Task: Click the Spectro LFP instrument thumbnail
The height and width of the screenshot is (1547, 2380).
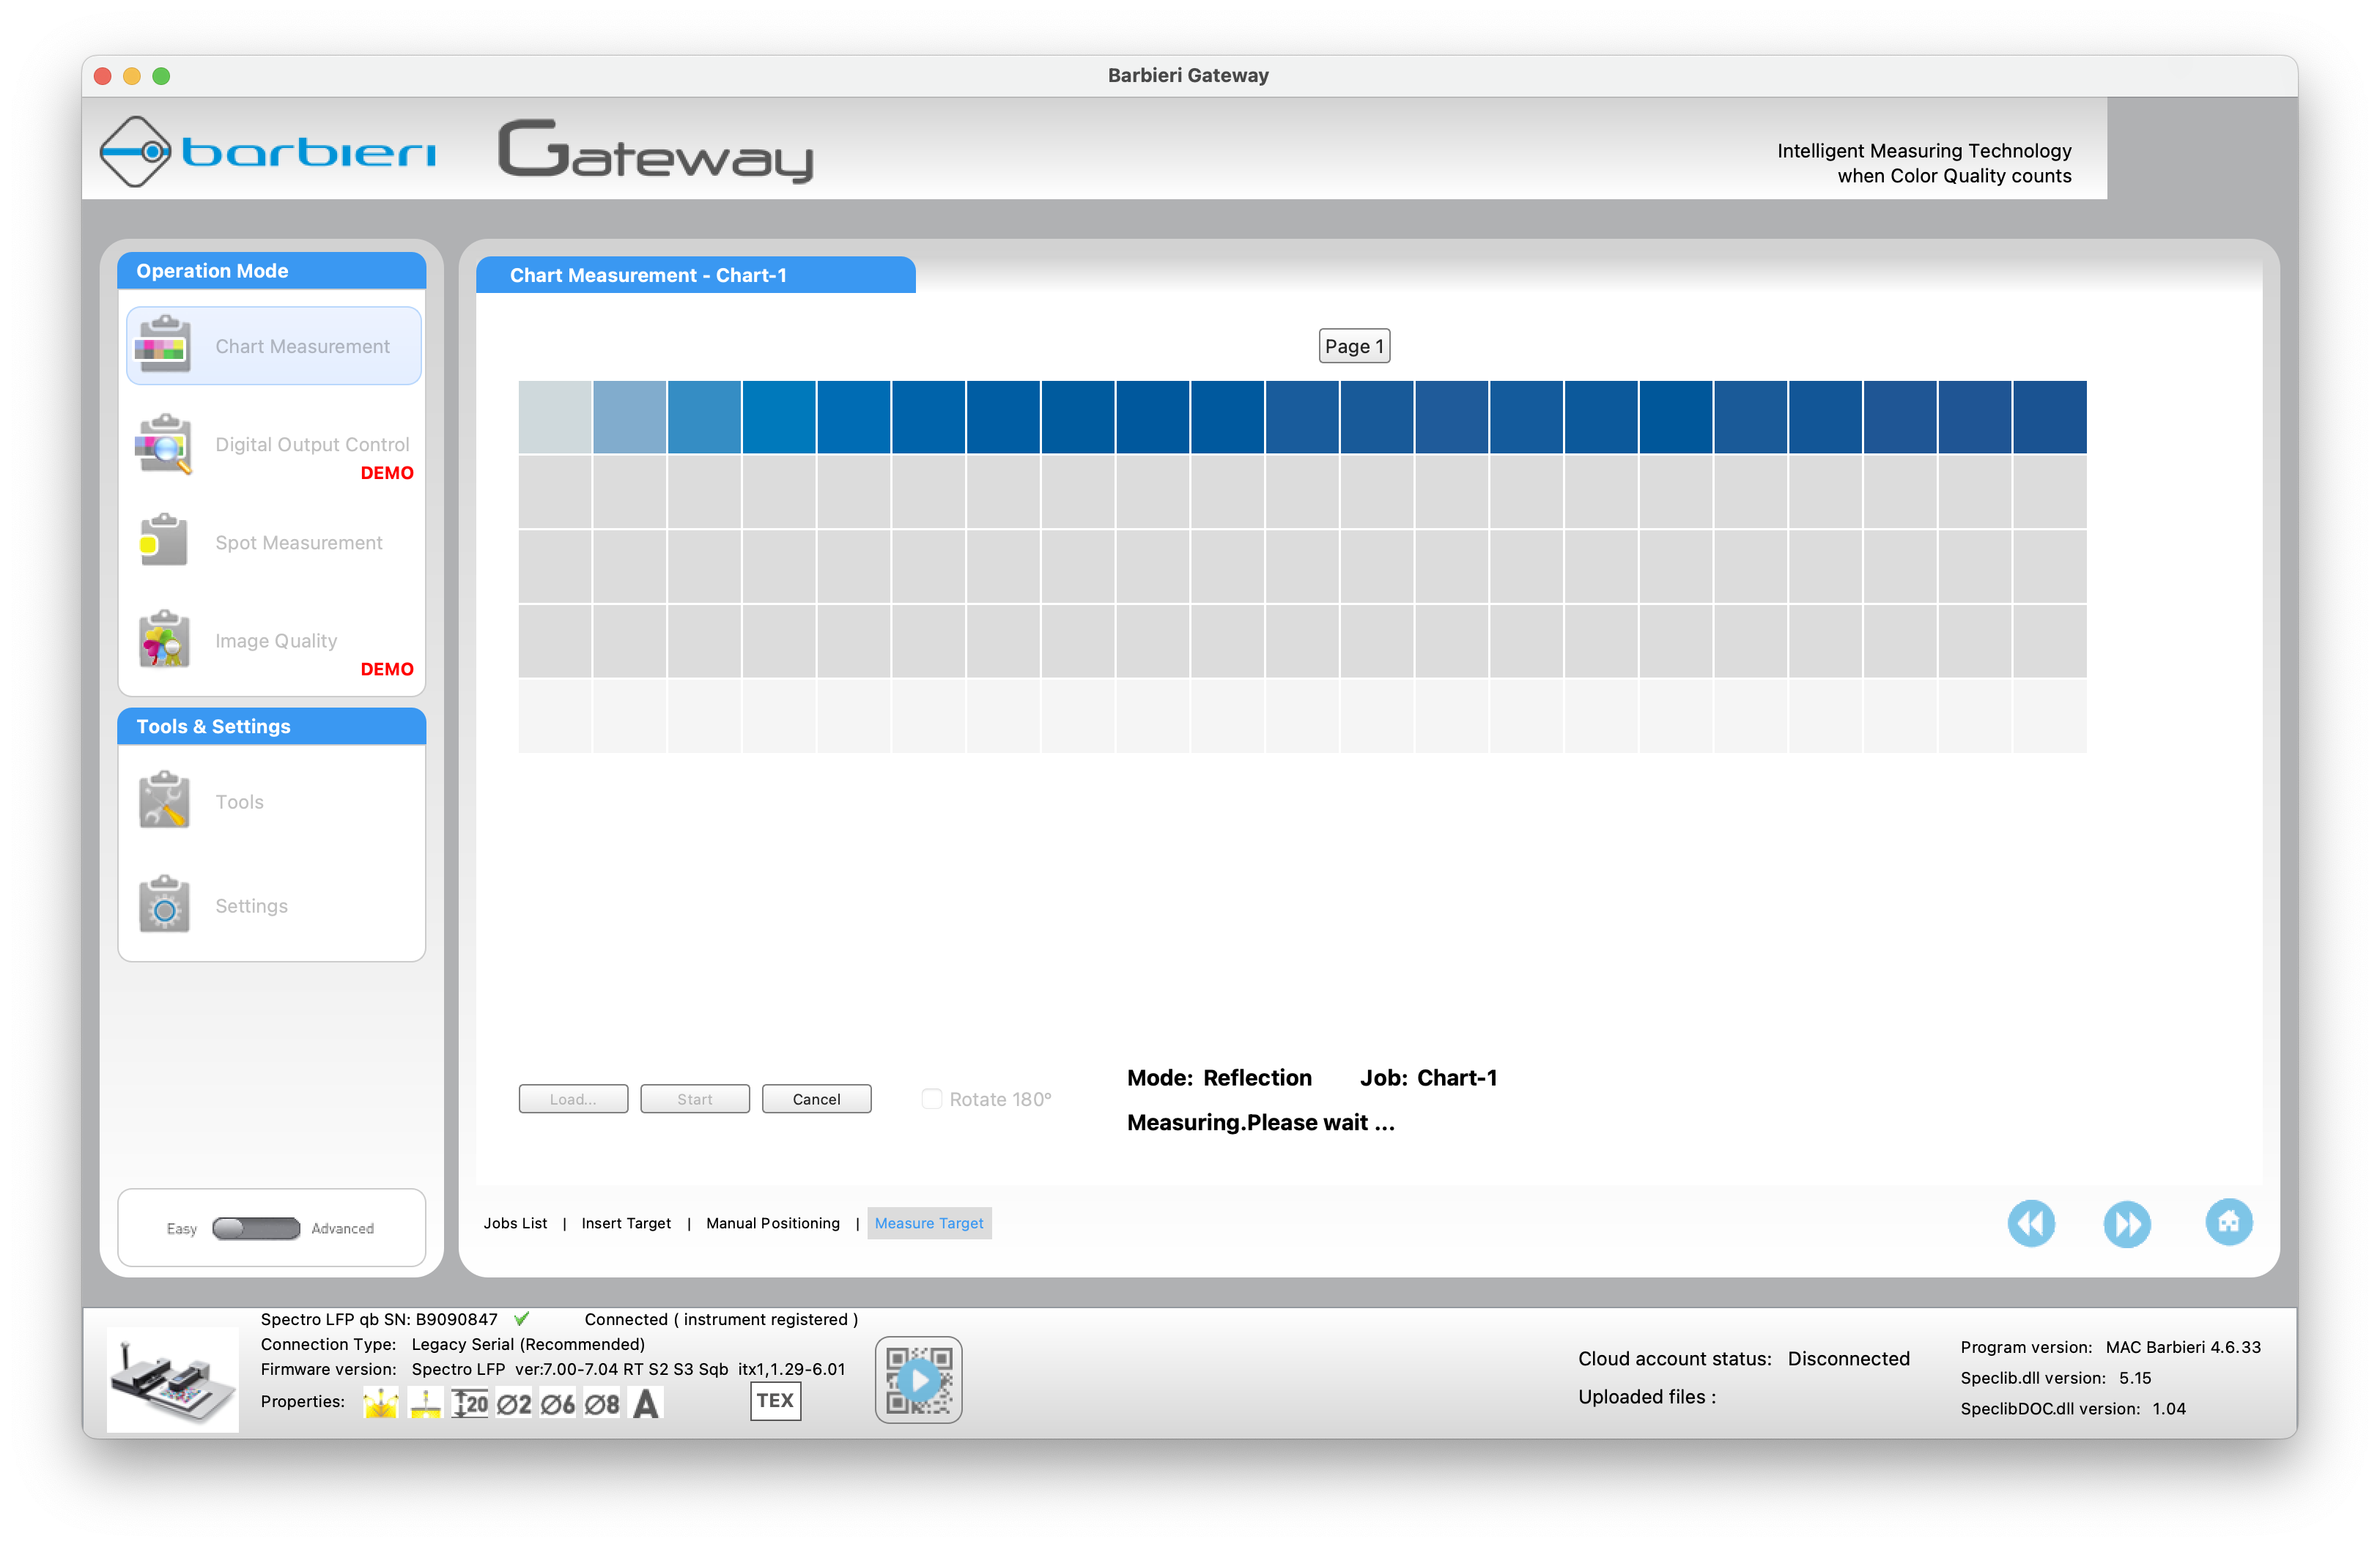Action: pyautogui.click(x=172, y=1380)
